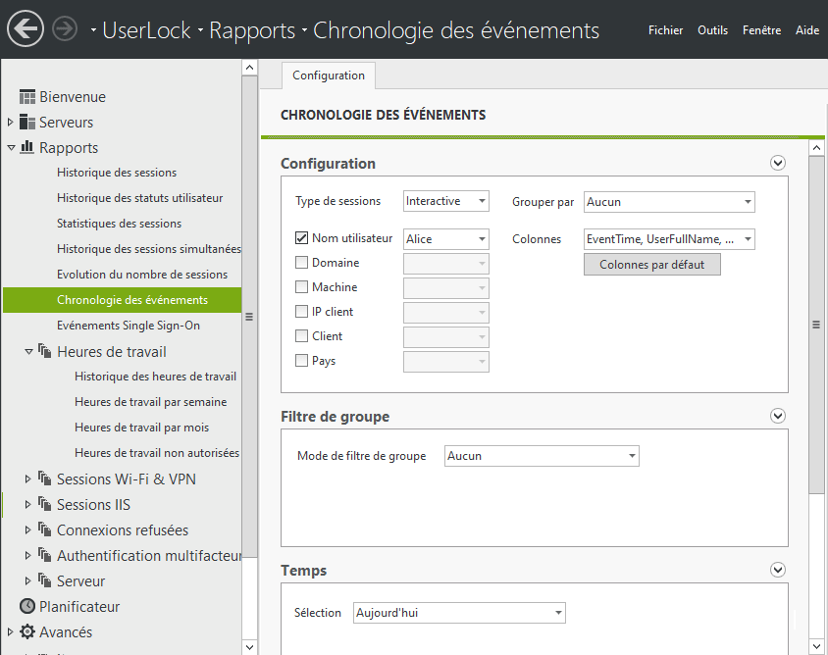This screenshot has width=828, height=655.
Task: Click the Sessions Wi-Fi & VPN folder icon
Action: 45,479
